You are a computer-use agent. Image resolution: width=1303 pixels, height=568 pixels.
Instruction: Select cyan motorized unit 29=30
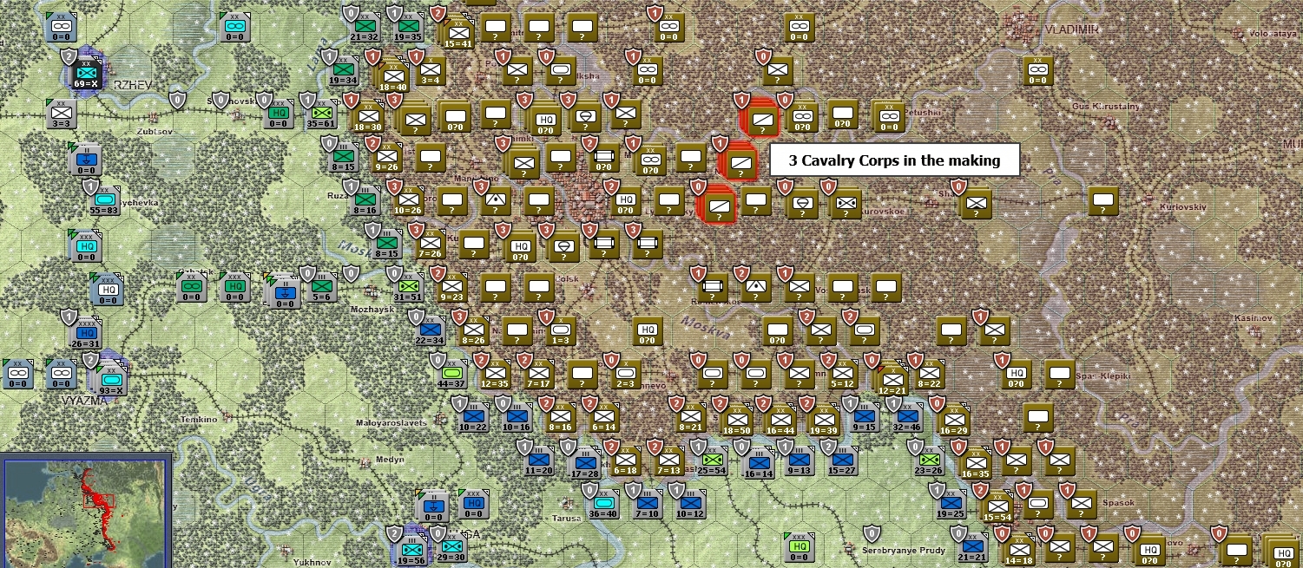451,546
